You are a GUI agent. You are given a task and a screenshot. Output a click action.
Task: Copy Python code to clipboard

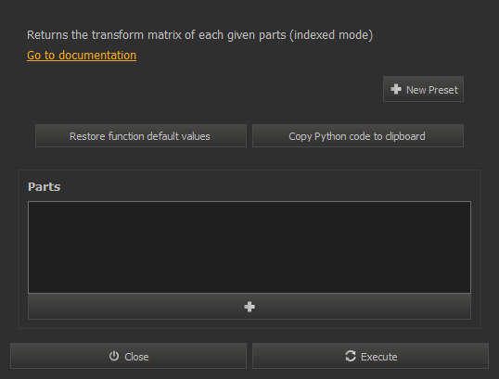tap(358, 136)
